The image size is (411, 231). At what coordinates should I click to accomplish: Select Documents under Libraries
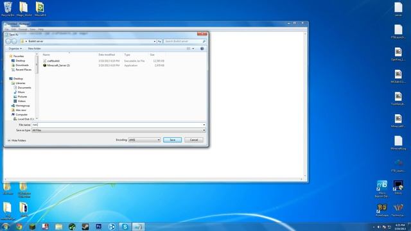pyautogui.click(x=22, y=88)
